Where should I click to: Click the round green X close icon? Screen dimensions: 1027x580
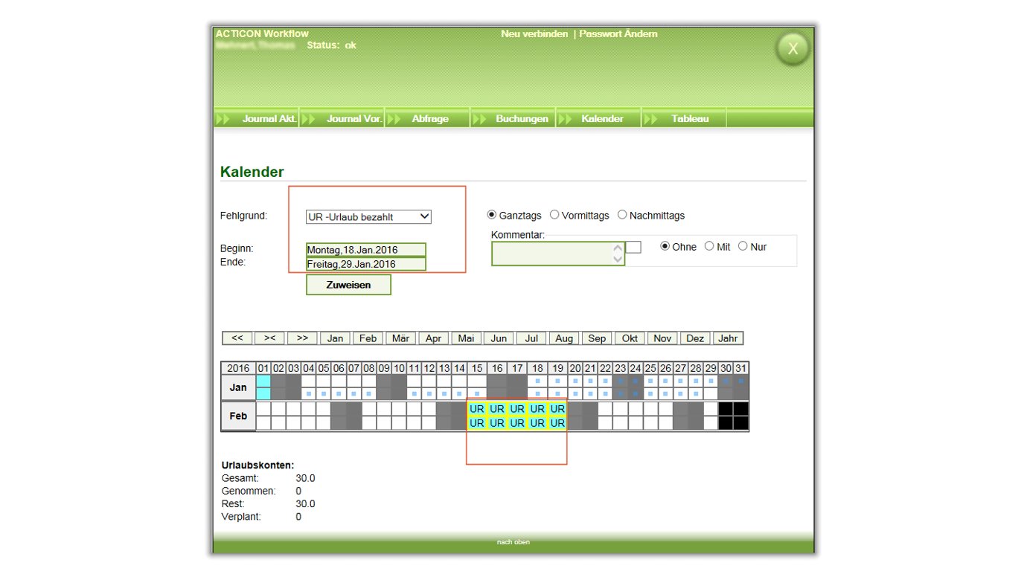click(x=793, y=49)
